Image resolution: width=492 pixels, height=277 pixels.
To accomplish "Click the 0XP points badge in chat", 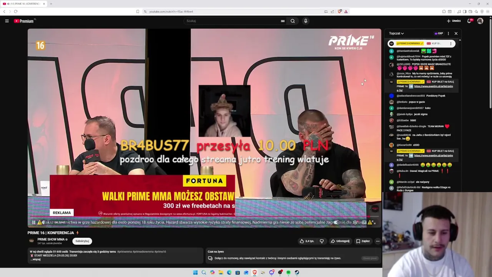I will pyautogui.click(x=439, y=33).
